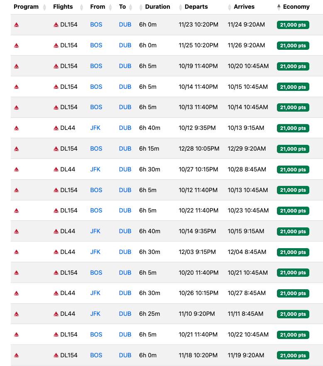This screenshot has width=323, height=366.
Task: Click Delta program icon in 11/23 departure row
Action: [x=16, y=25]
